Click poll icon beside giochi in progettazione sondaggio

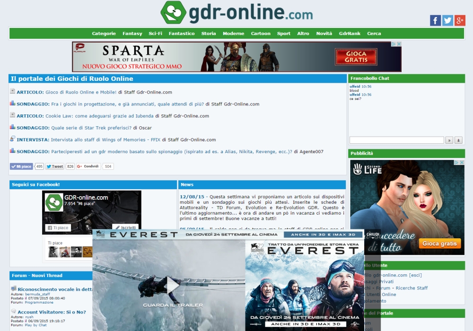click(x=12, y=103)
